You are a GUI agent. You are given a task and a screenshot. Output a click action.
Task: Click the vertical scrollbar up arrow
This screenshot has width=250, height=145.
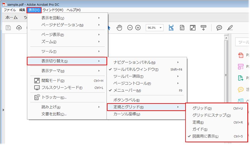tap(226, 38)
